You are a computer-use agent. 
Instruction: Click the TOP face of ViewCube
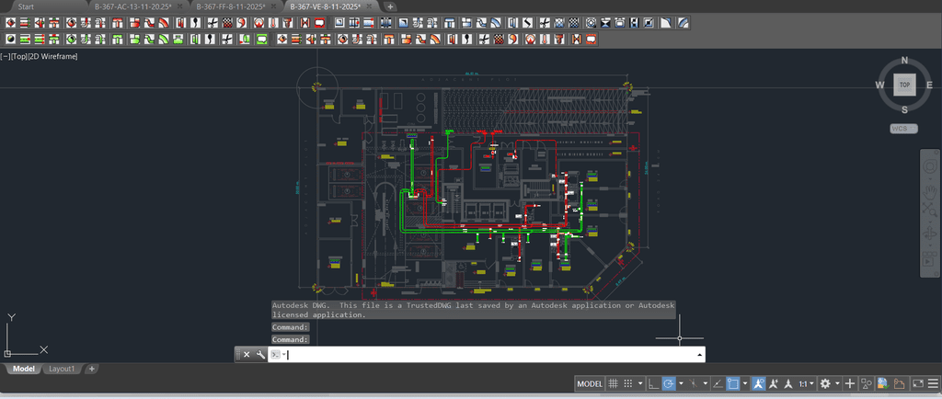tap(904, 85)
